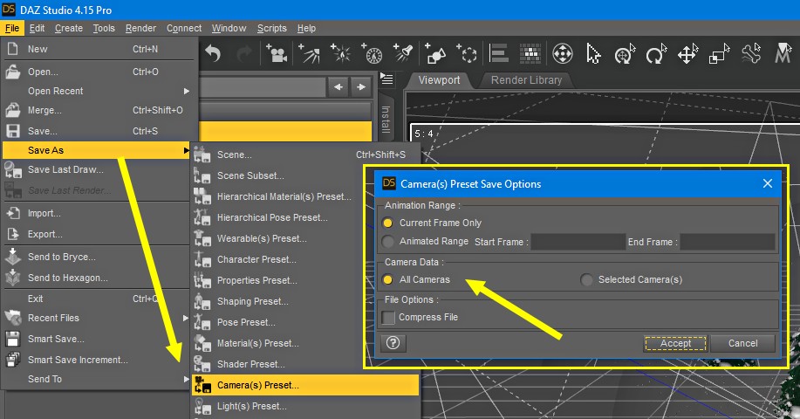Viewport: 800px width, 419px height.
Task: Select Current Frame Only radio button
Action: [387, 223]
